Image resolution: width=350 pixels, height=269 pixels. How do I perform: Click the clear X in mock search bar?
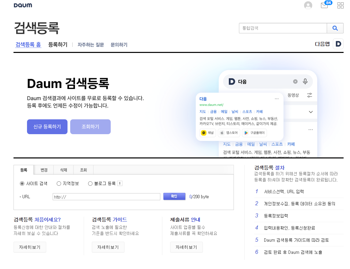(x=295, y=82)
